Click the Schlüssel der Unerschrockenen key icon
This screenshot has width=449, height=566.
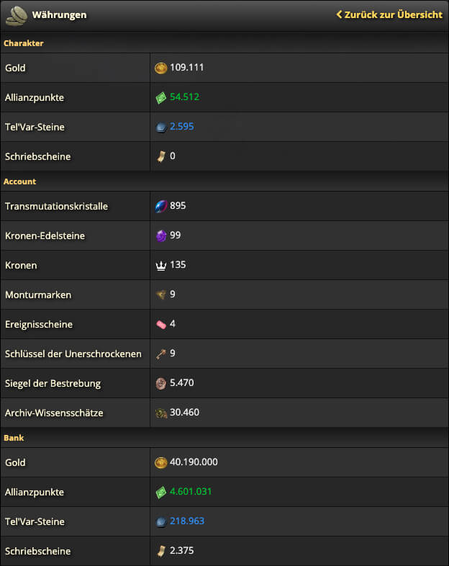161,354
